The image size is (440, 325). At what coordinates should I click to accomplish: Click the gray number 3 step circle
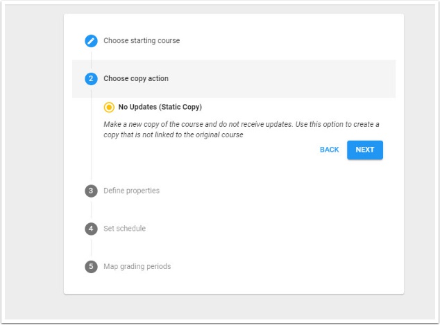click(x=91, y=191)
